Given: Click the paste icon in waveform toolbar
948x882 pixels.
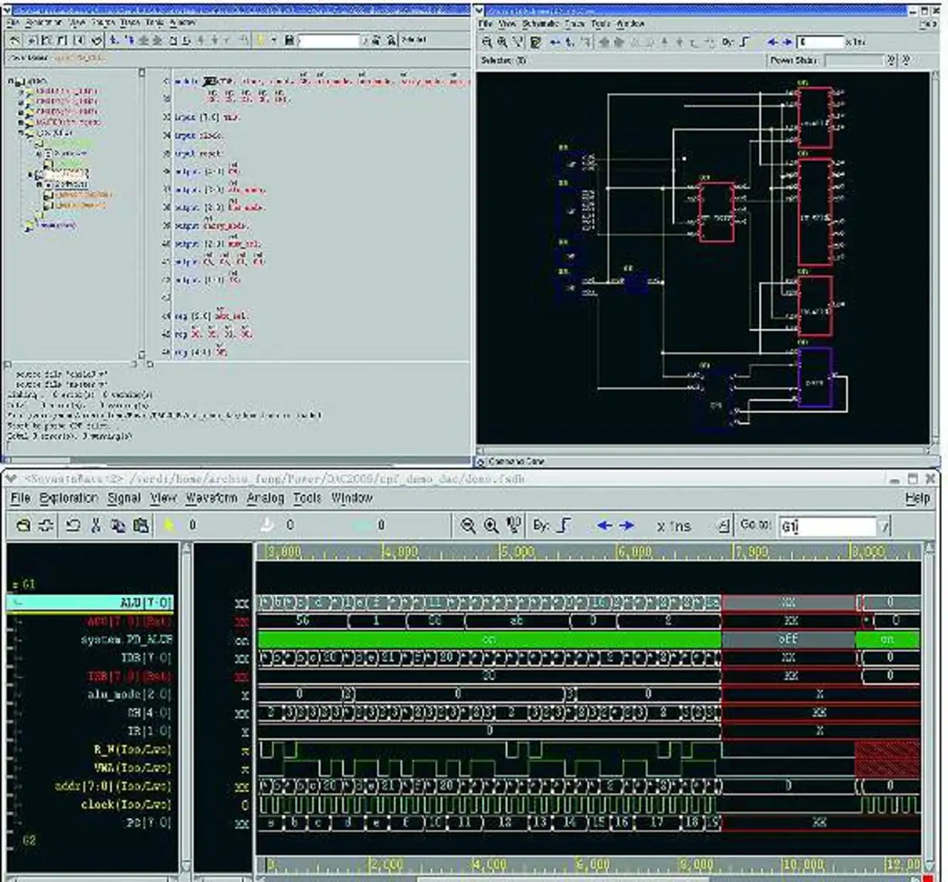Looking at the screenshot, I should [141, 525].
